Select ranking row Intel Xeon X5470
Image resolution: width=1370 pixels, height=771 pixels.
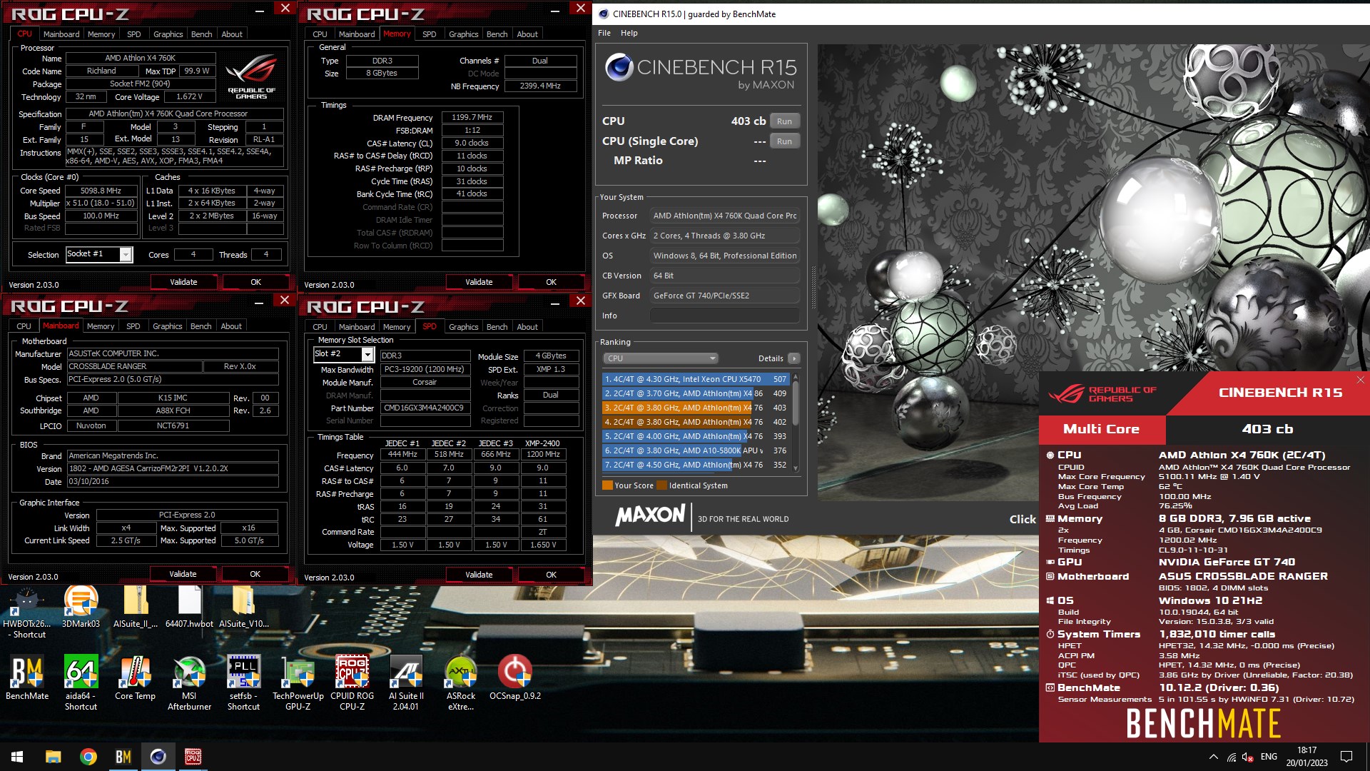coord(696,379)
